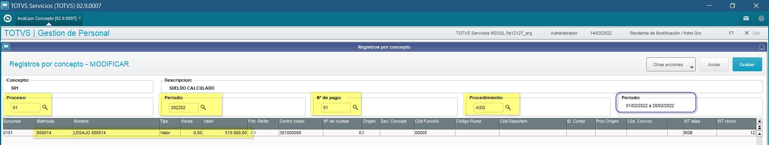This screenshot has width=769, height=145.
Task: Jump to the first grid row with the top arrow
Action: (x=759, y=121)
